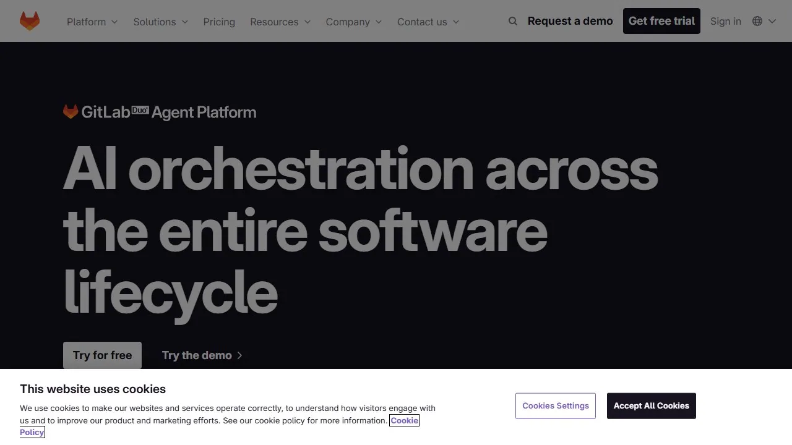Open the language selector chevron
The image size is (792, 445).
click(772, 21)
